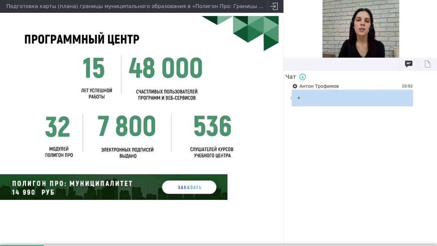Click the webinar progress bar at bottom
The image size is (437, 246).
218,245
